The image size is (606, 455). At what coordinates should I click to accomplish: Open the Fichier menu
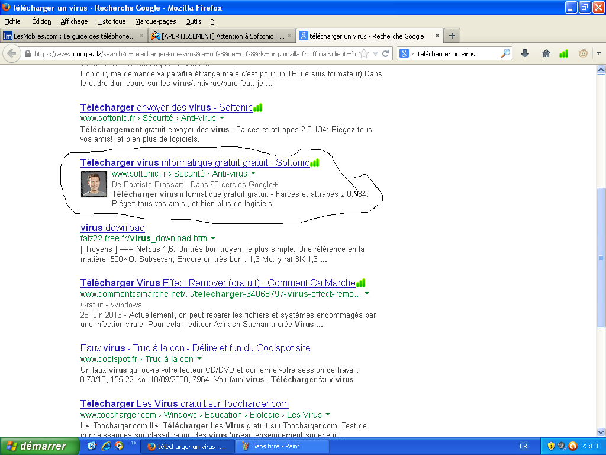point(14,21)
